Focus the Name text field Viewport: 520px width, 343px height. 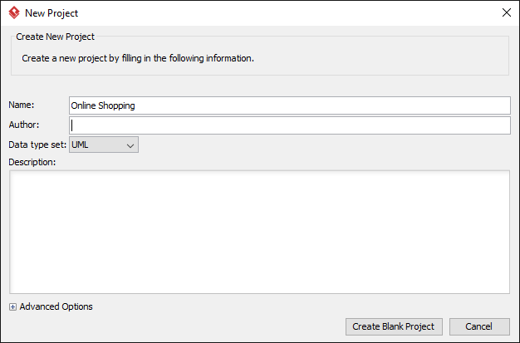(290, 105)
